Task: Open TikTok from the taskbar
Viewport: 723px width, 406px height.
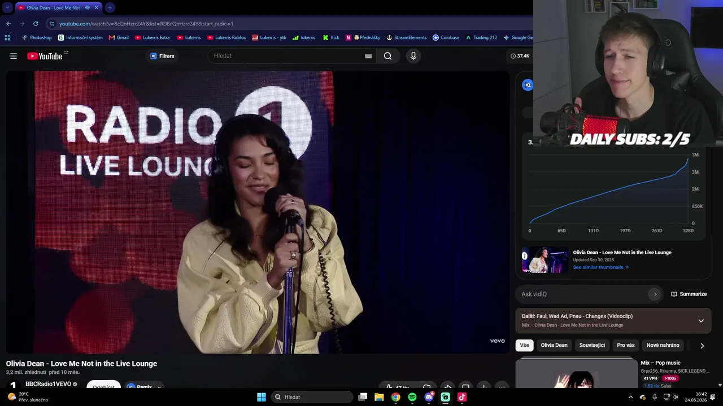Action: [462, 397]
